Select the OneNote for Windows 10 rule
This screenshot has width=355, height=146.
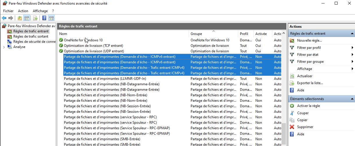83,40
